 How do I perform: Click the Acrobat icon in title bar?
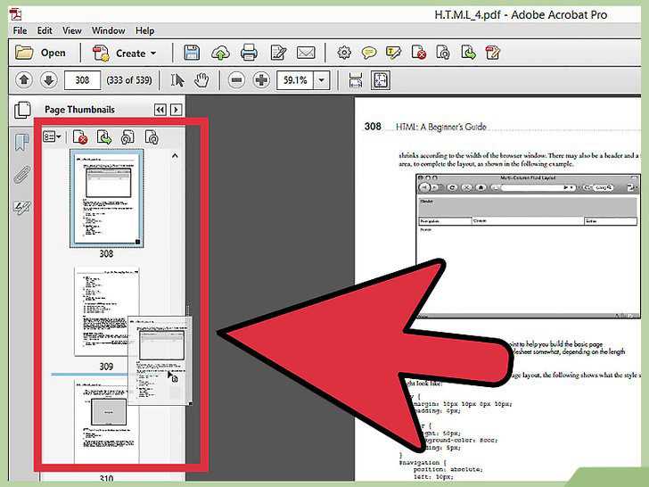coord(16,14)
